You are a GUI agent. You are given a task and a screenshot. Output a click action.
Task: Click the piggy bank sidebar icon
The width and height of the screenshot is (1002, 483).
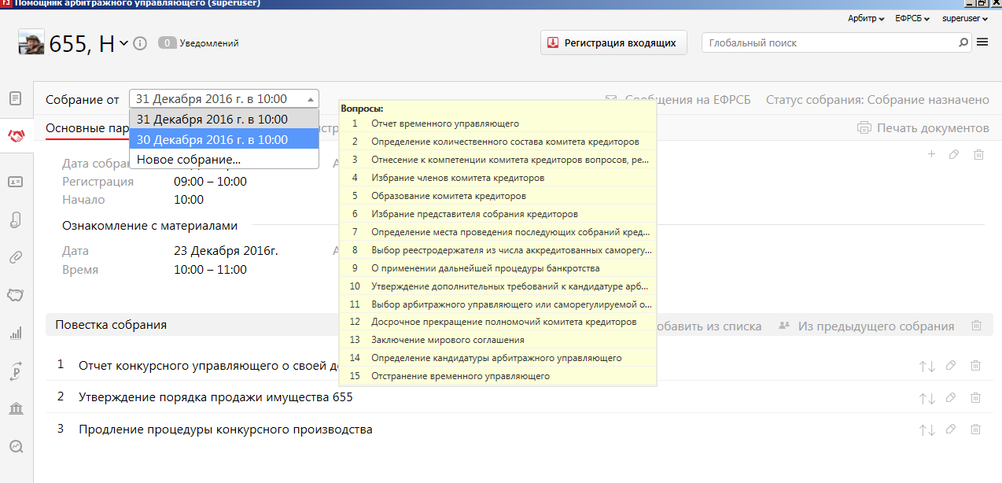(x=16, y=295)
